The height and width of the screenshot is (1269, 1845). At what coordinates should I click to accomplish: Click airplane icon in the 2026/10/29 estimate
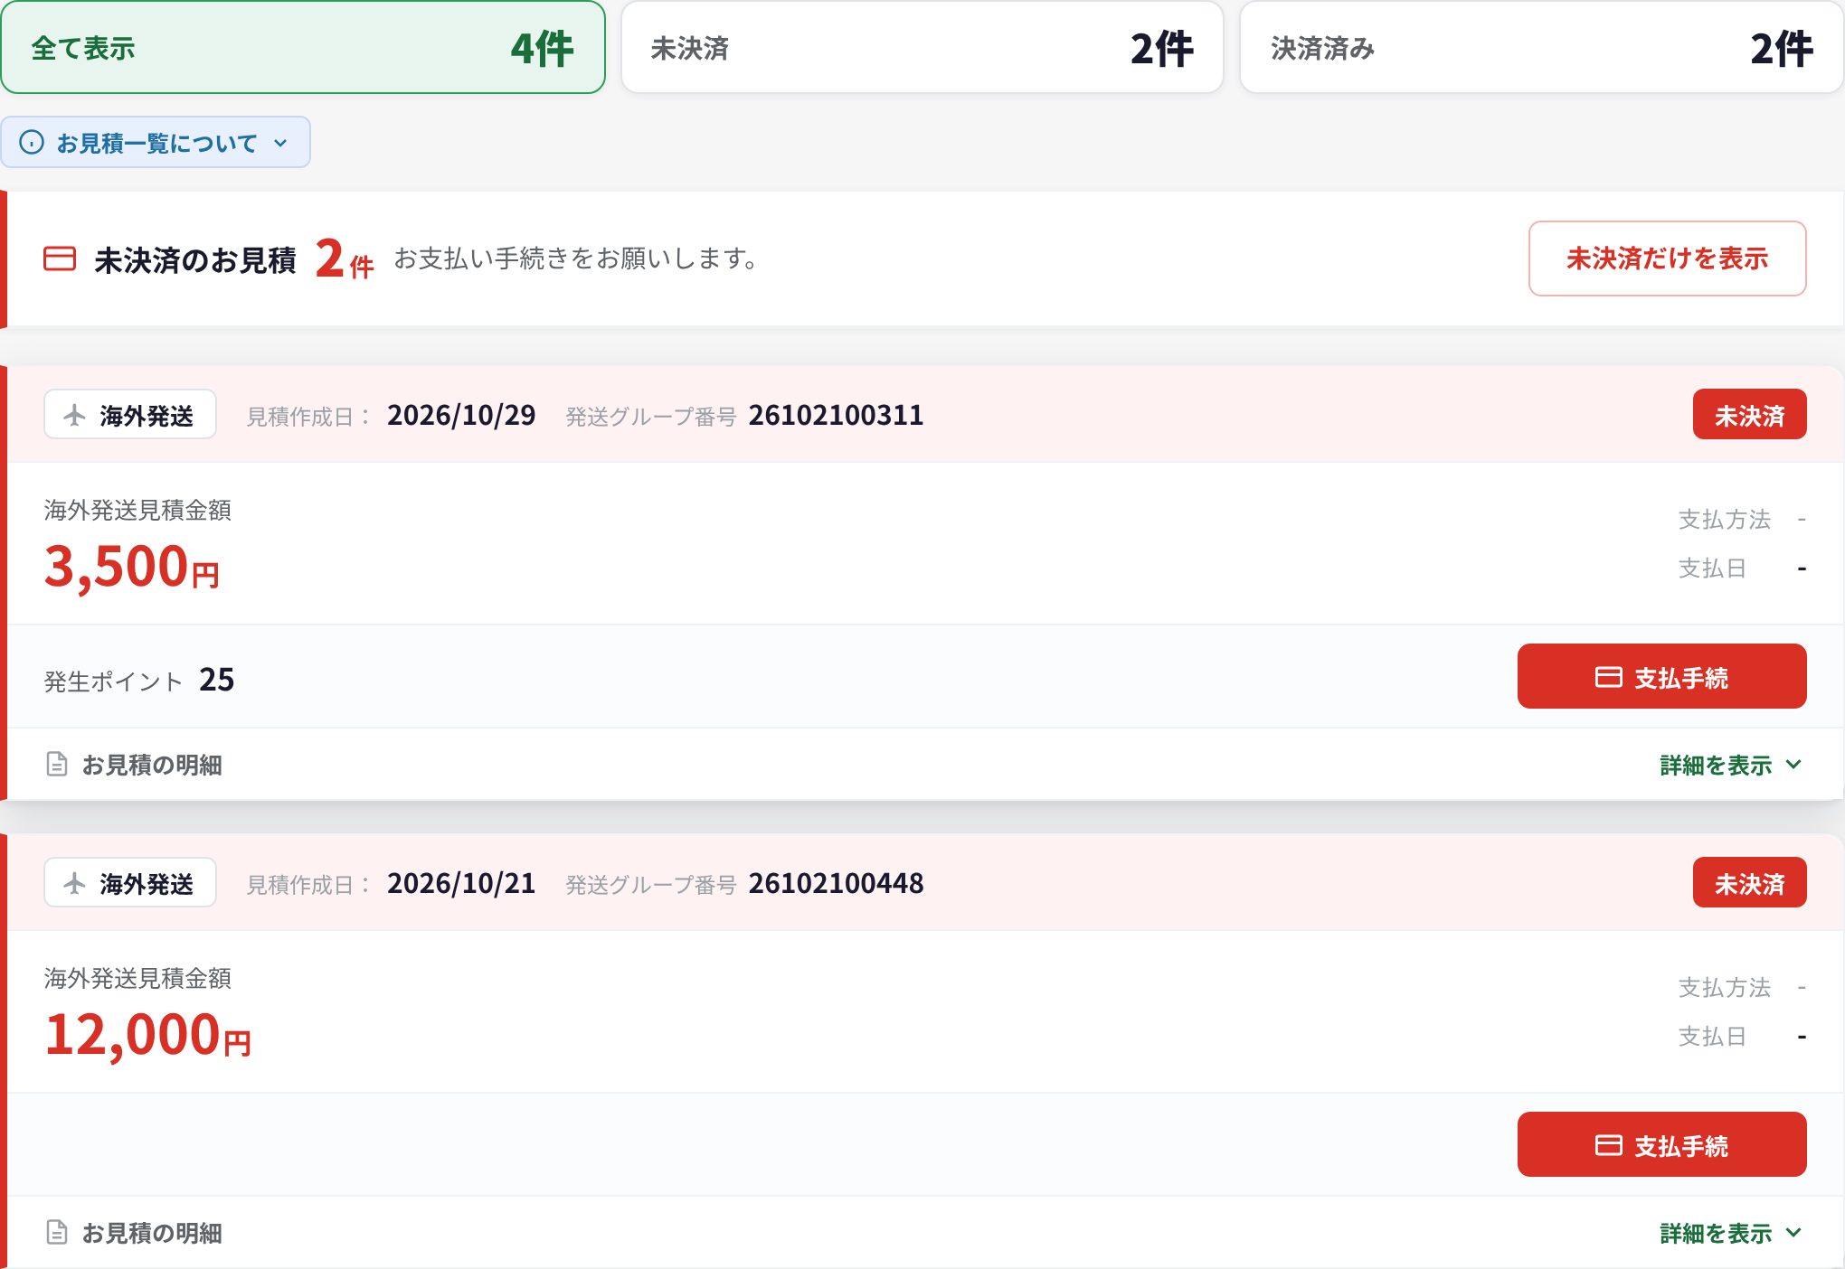(75, 415)
